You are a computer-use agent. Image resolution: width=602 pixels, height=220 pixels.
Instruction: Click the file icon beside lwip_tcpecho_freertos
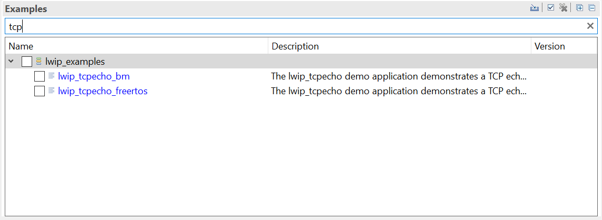click(x=52, y=91)
